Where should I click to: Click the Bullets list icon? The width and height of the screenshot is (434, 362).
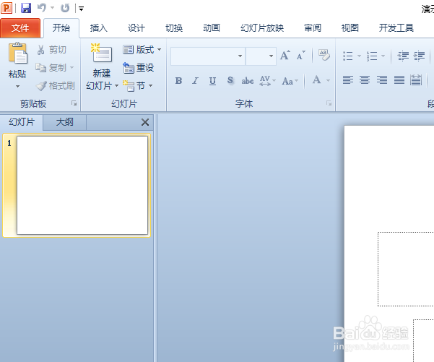[348, 56]
